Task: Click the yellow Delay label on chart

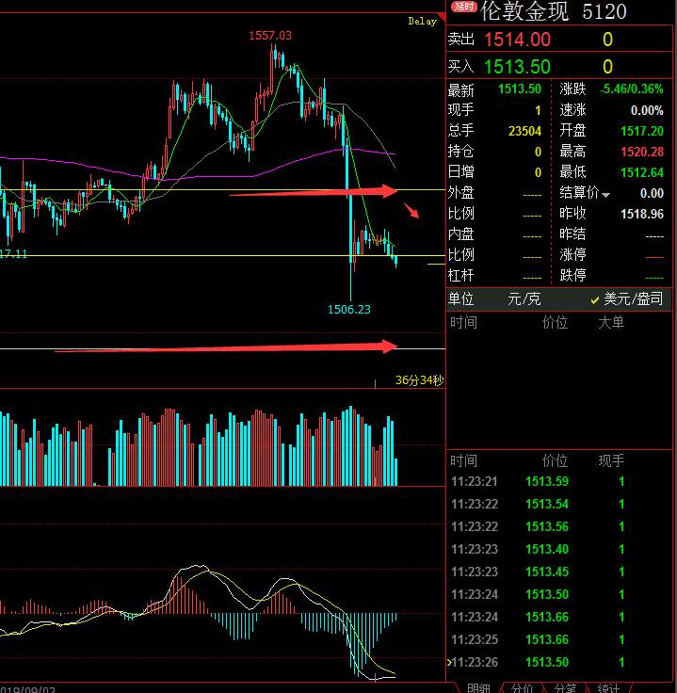Action: 422,21
